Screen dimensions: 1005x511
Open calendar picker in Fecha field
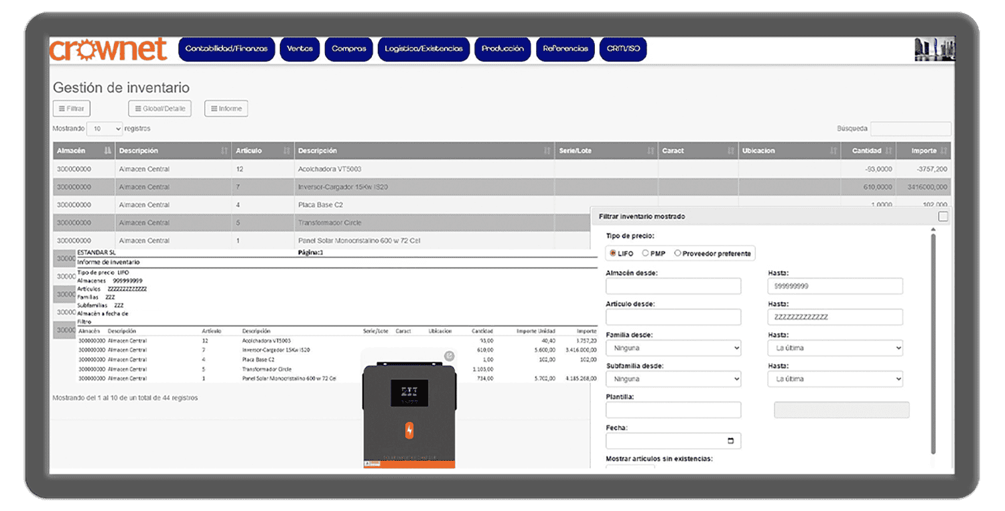730,441
